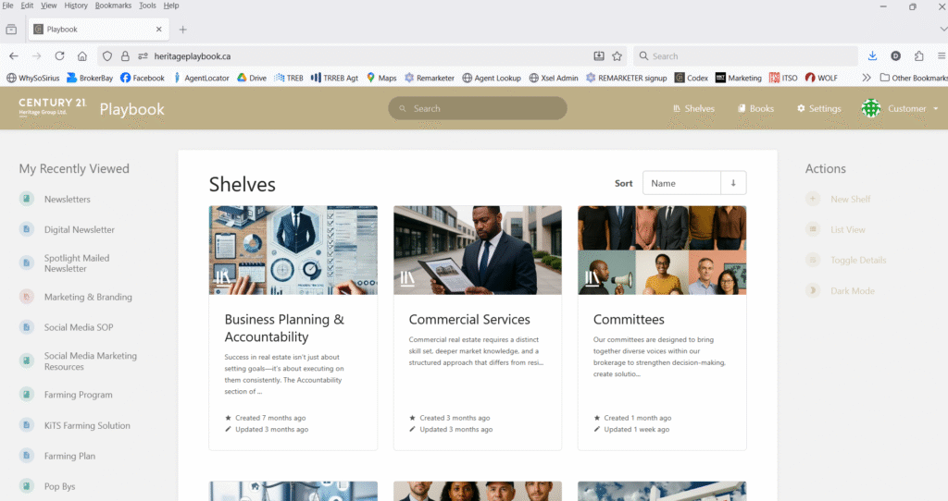Click the Century 21 Heritage Group logo
The height and width of the screenshot is (501, 948).
pyautogui.click(x=53, y=108)
